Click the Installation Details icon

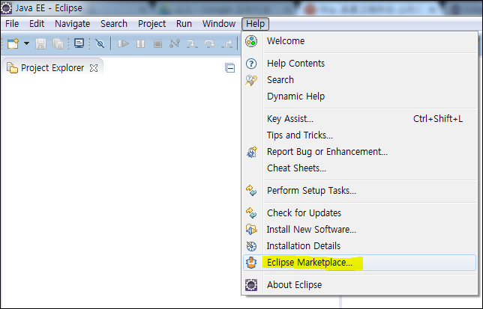pyautogui.click(x=251, y=246)
